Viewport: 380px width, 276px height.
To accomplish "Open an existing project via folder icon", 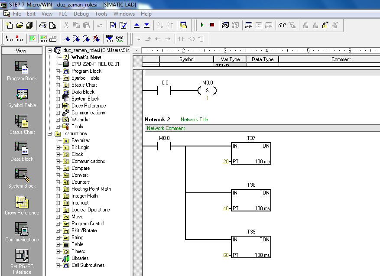I will point(19,25).
